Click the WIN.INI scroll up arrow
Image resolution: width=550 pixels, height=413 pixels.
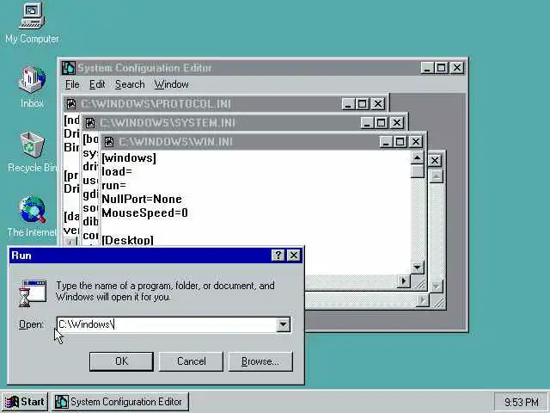(x=417, y=158)
